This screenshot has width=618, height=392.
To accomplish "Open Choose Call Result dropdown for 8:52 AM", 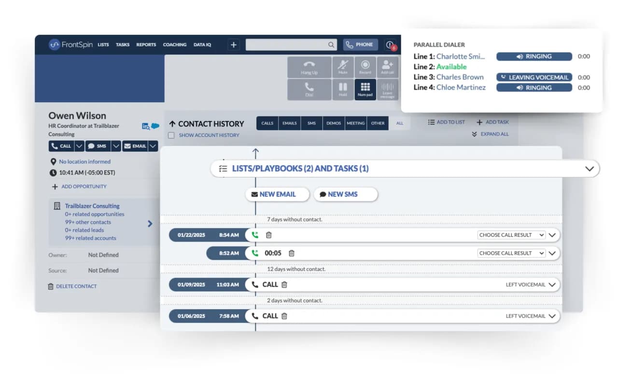I will click(511, 253).
